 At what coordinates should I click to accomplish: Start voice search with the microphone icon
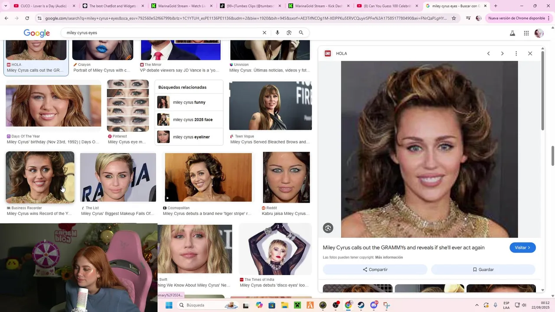(x=277, y=33)
